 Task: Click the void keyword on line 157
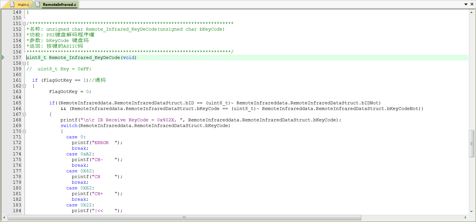pos(129,58)
